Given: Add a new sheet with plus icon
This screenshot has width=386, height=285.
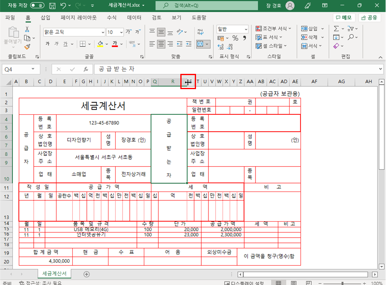Looking at the screenshot, I should pos(86,274).
